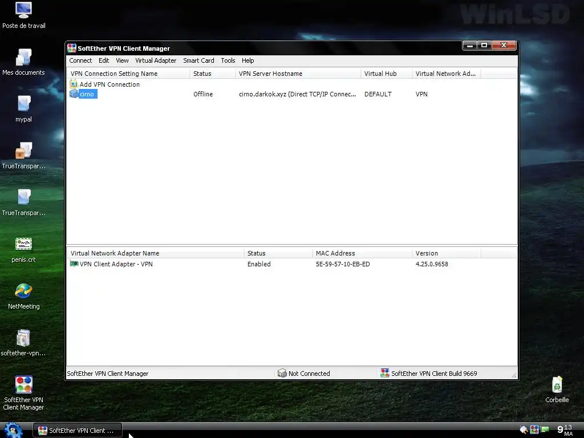The height and width of the screenshot is (438, 584).
Task: Select Mes documents desktop icon
Action: point(23,58)
